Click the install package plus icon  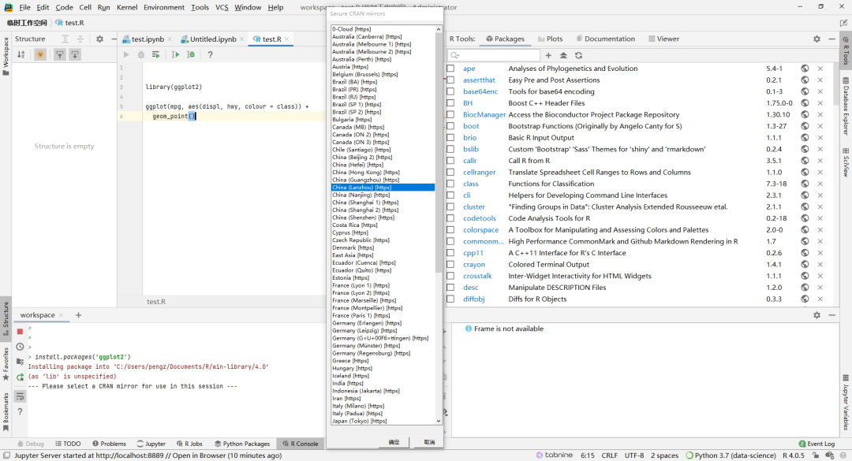tap(548, 55)
